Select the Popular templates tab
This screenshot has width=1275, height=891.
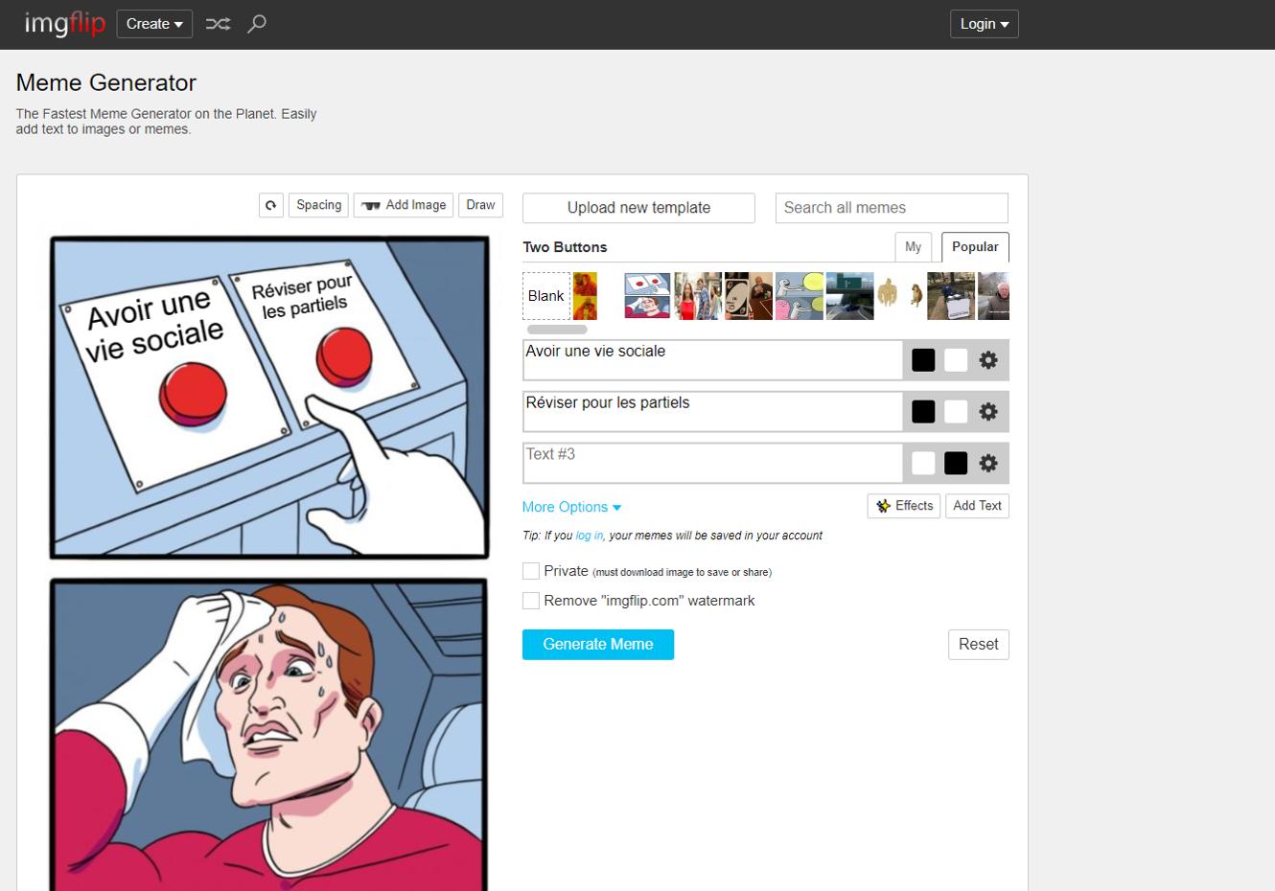tap(975, 247)
